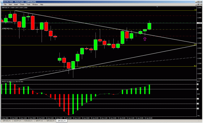
Task: Click the Fibonacci 38.2 level label
Action: [195, 66]
